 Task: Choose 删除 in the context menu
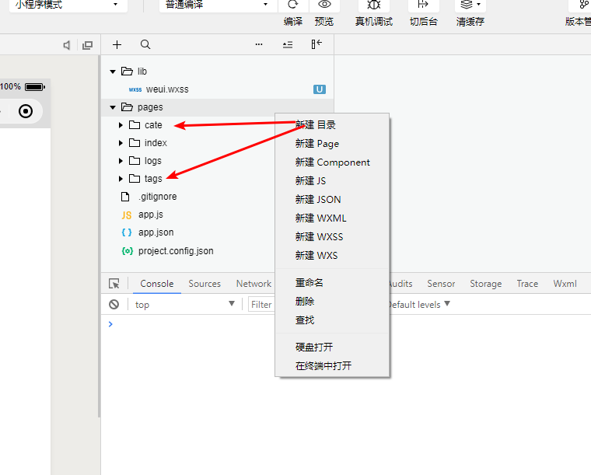tap(305, 302)
